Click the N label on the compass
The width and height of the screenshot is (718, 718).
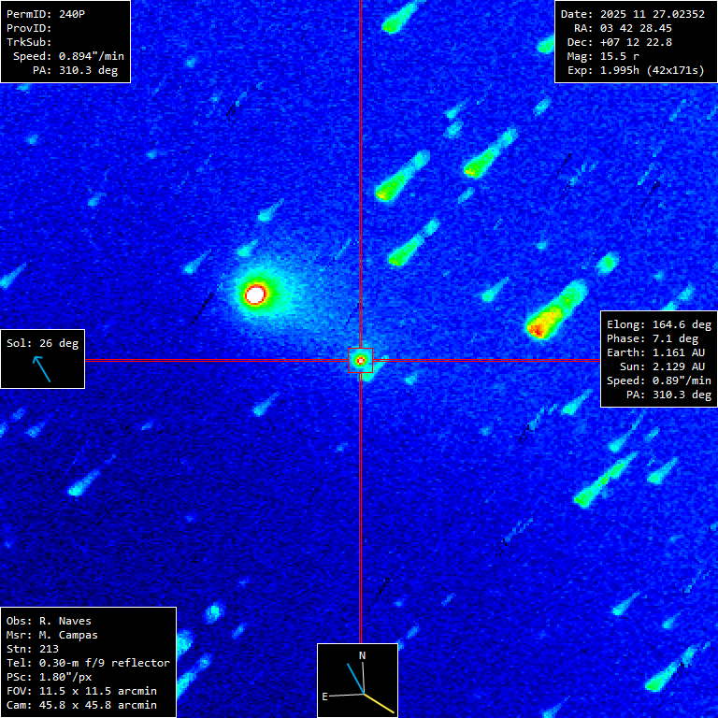363,655
